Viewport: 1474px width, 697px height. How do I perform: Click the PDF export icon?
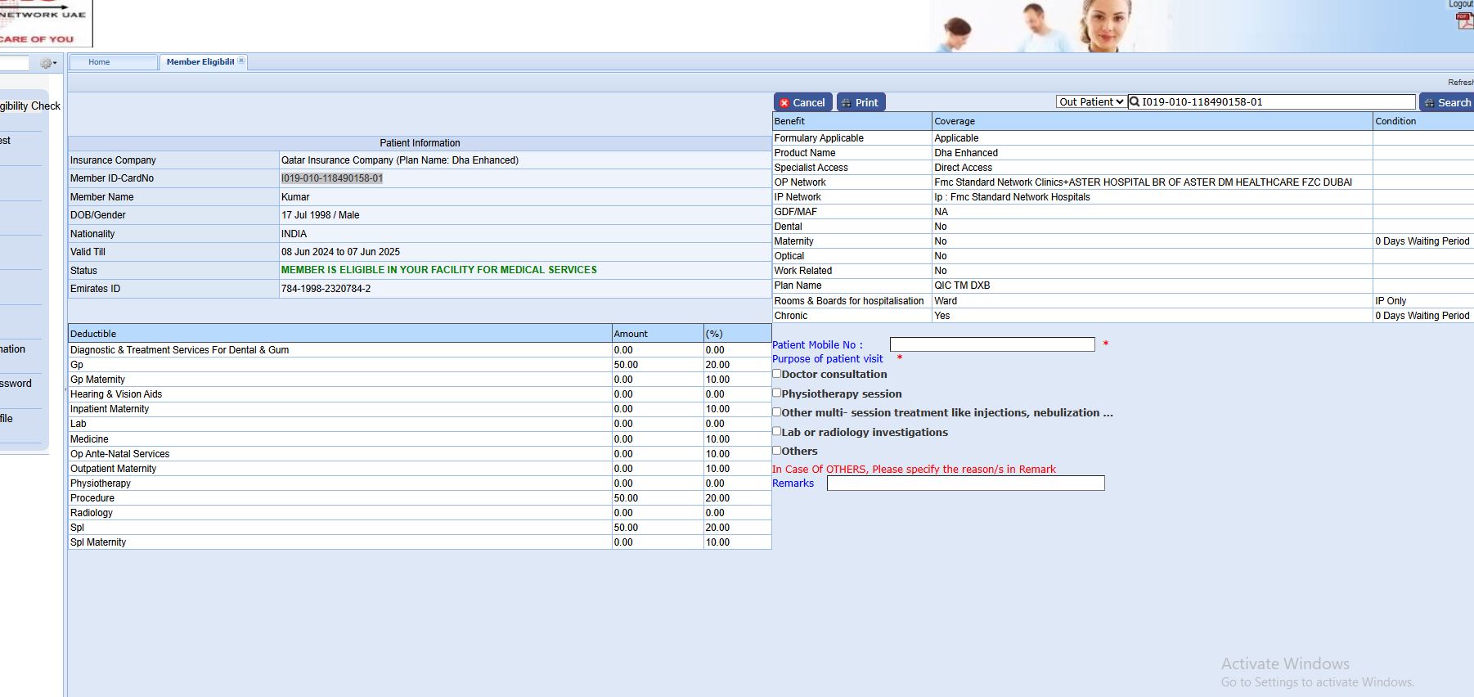(1464, 21)
